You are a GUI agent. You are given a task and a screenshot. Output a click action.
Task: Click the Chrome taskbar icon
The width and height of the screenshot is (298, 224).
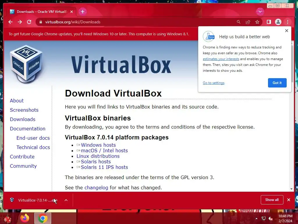pyautogui.click(x=42, y=218)
